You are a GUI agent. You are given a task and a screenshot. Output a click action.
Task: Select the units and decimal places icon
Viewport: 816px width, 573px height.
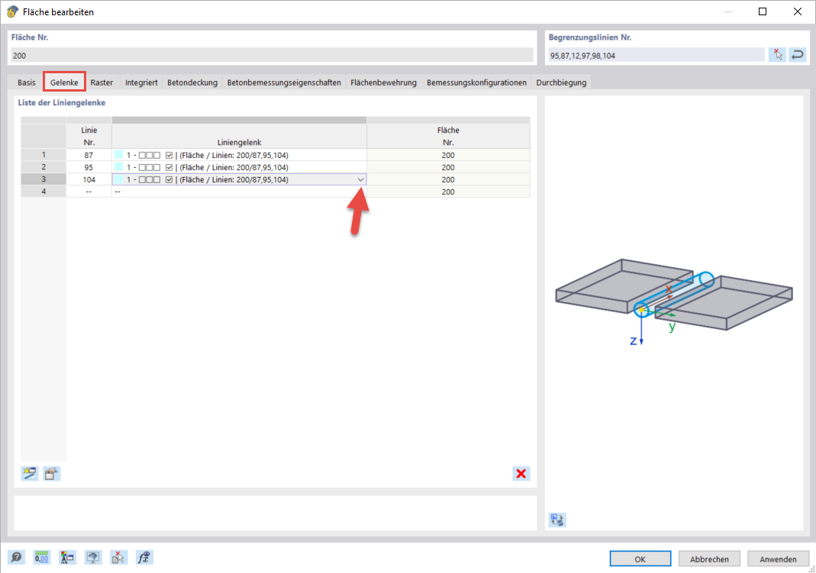pyautogui.click(x=41, y=557)
